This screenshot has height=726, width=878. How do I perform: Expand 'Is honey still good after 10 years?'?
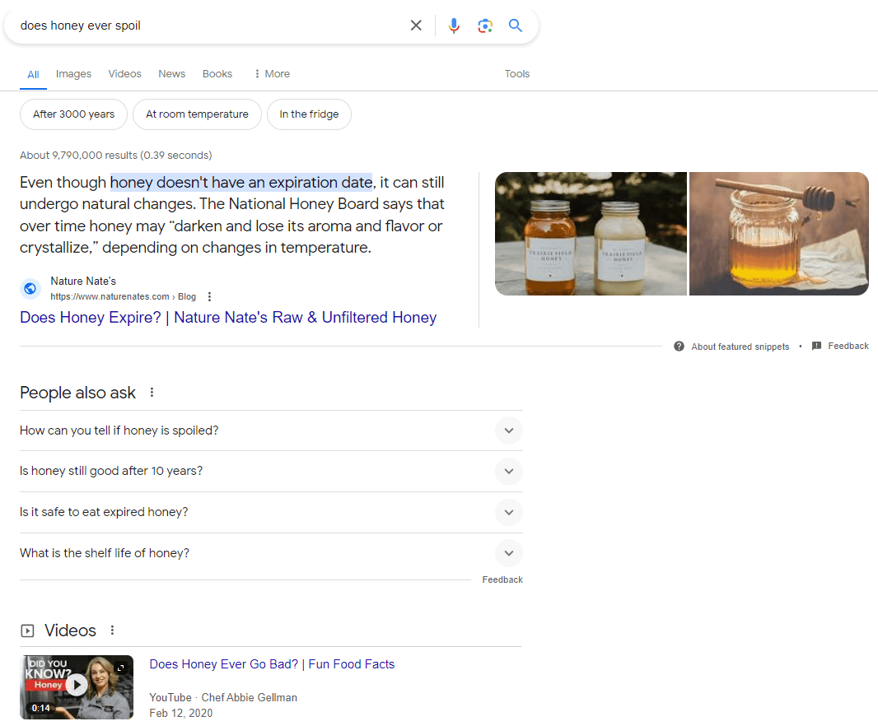[508, 472]
